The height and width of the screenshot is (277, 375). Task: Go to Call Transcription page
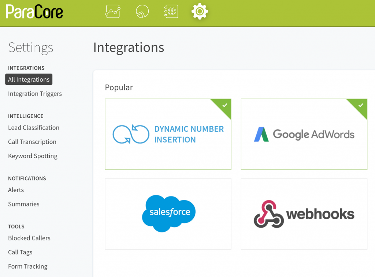coord(32,142)
